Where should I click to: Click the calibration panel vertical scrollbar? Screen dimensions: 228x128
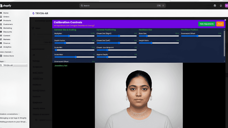[x=224, y=43]
